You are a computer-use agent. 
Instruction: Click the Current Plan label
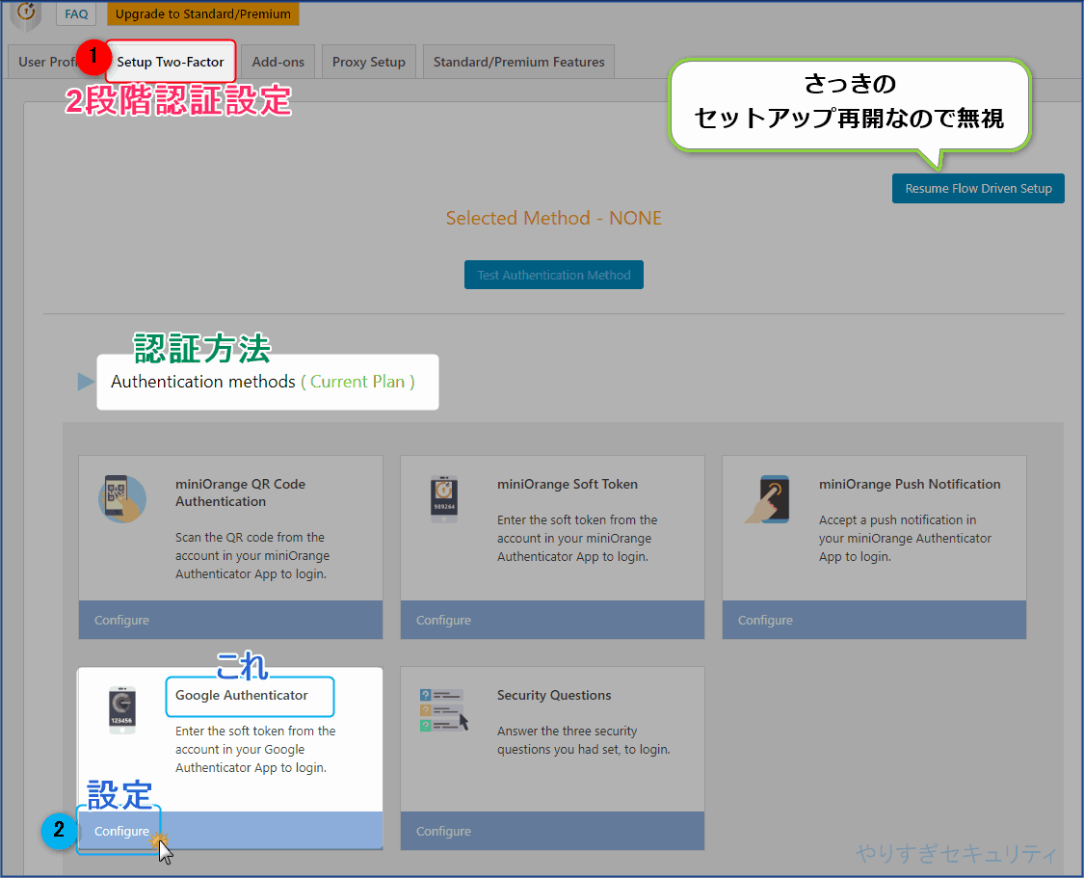click(357, 382)
